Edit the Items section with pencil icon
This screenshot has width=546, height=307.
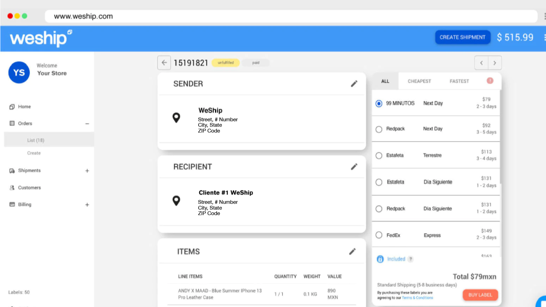click(353, 251)
